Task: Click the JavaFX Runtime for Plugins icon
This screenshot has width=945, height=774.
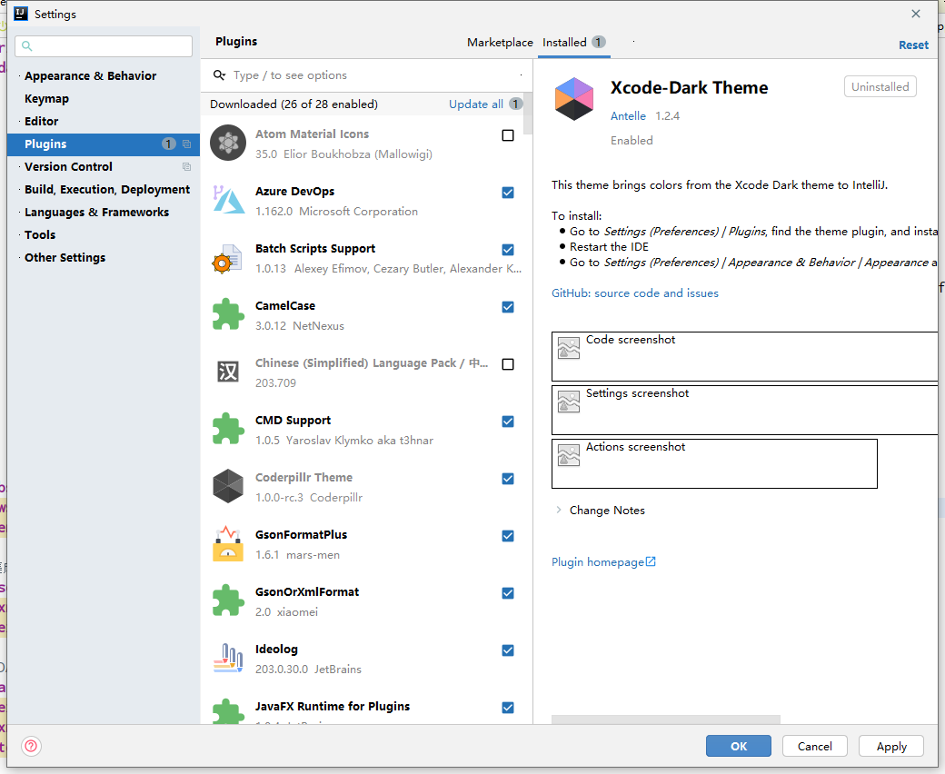Action: point(228,711)
